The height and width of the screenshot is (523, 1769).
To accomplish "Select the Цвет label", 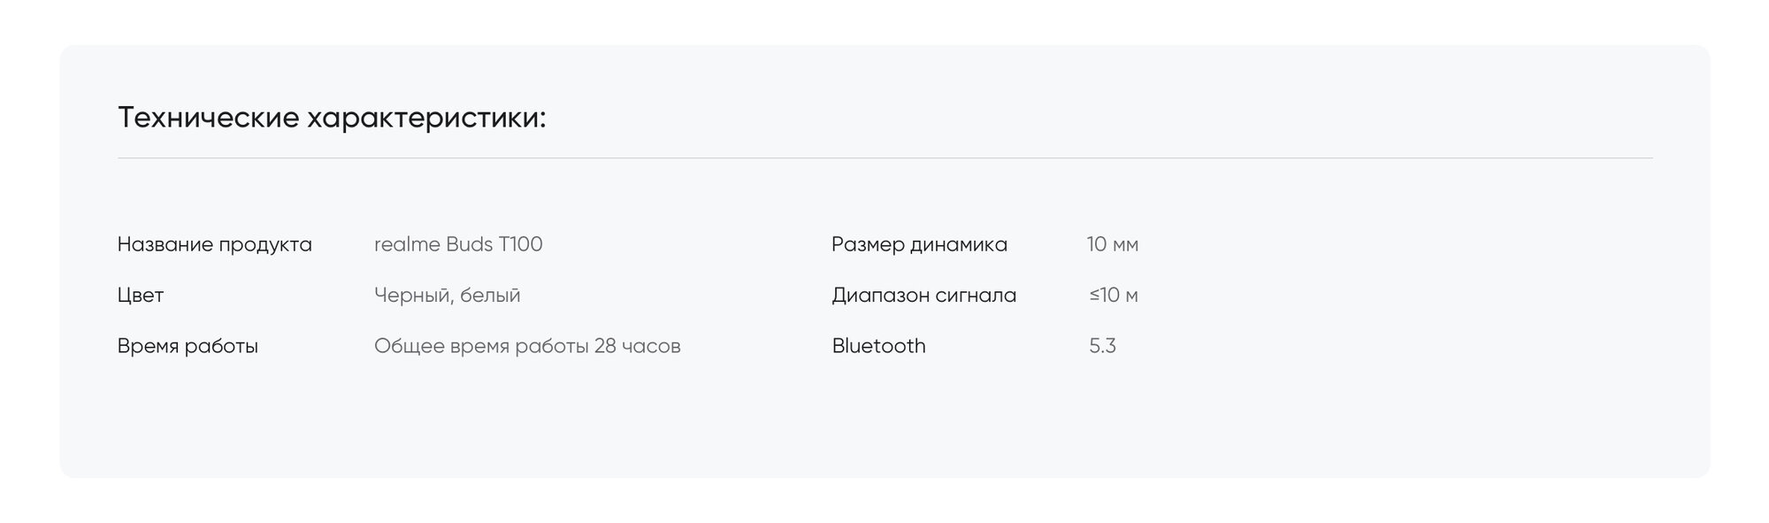I will coord(141,296).
